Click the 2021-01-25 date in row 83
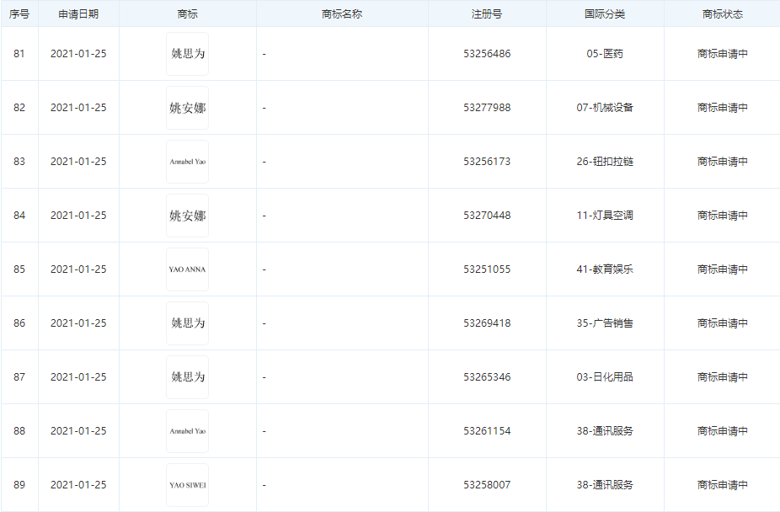 [x=78, y=162]
